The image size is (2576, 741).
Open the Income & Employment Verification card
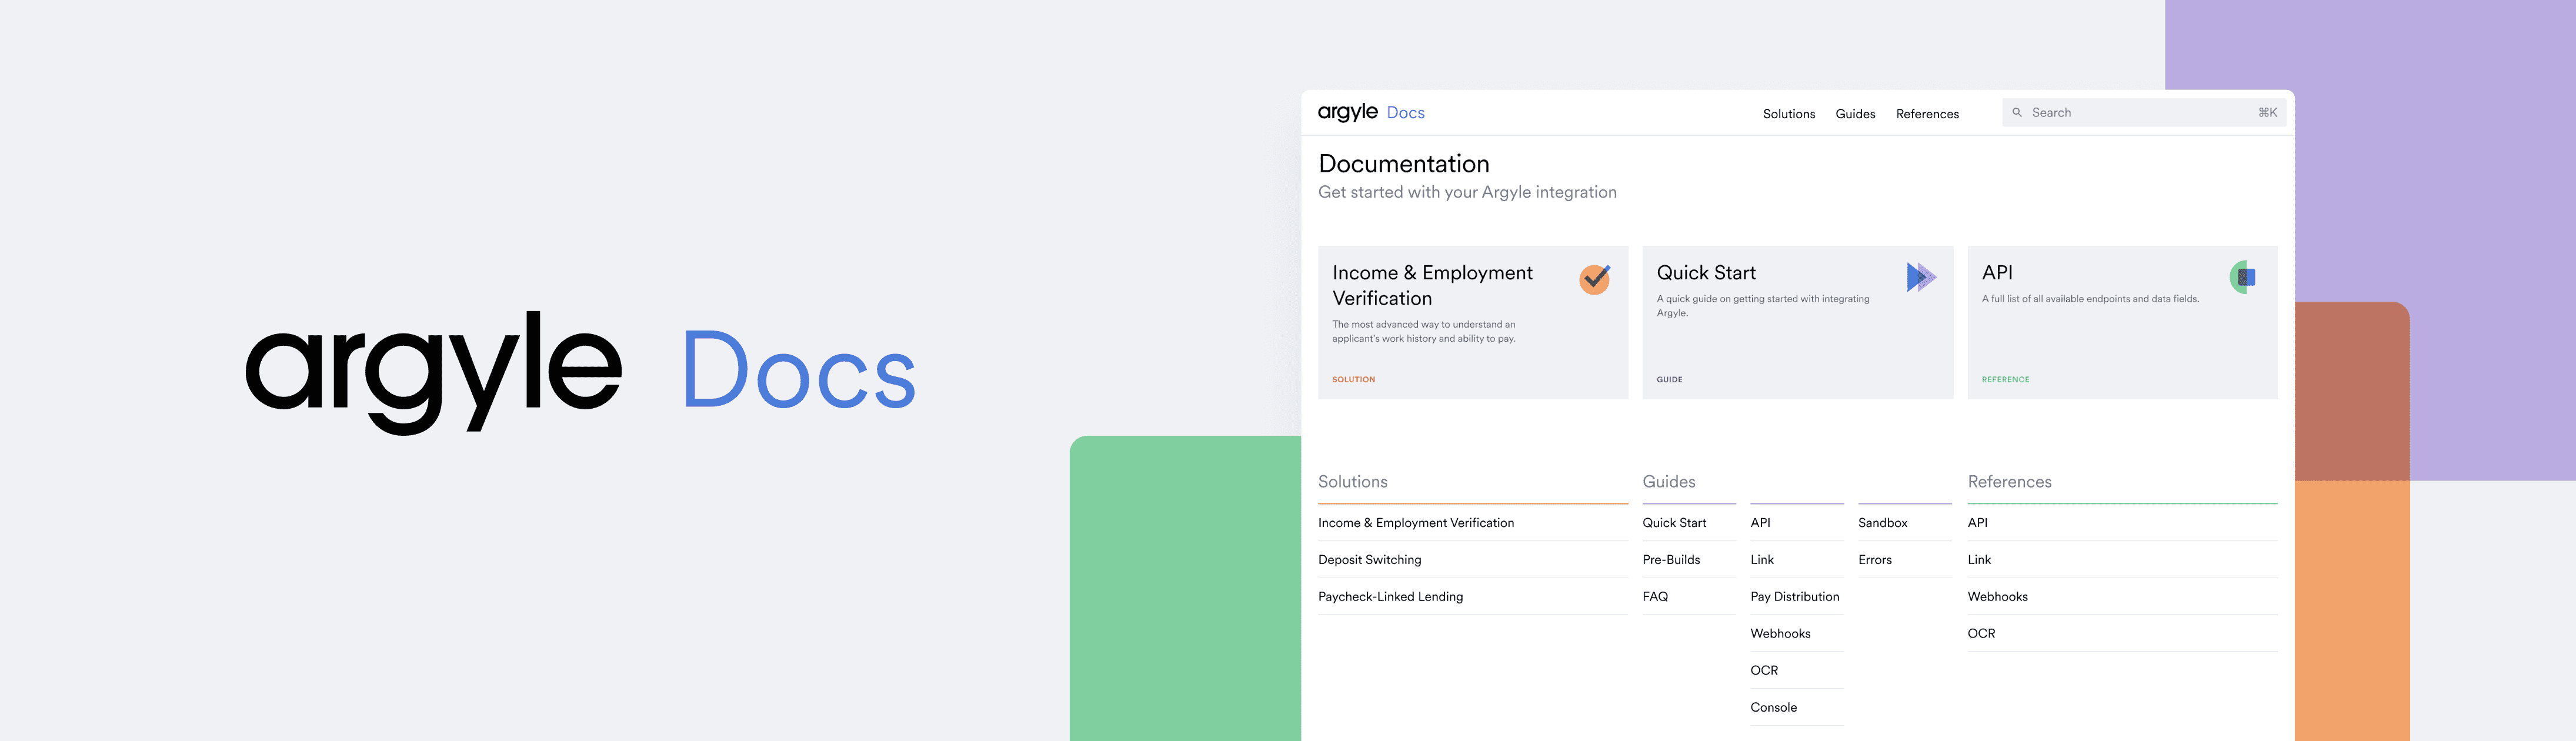click(1472, 323)
